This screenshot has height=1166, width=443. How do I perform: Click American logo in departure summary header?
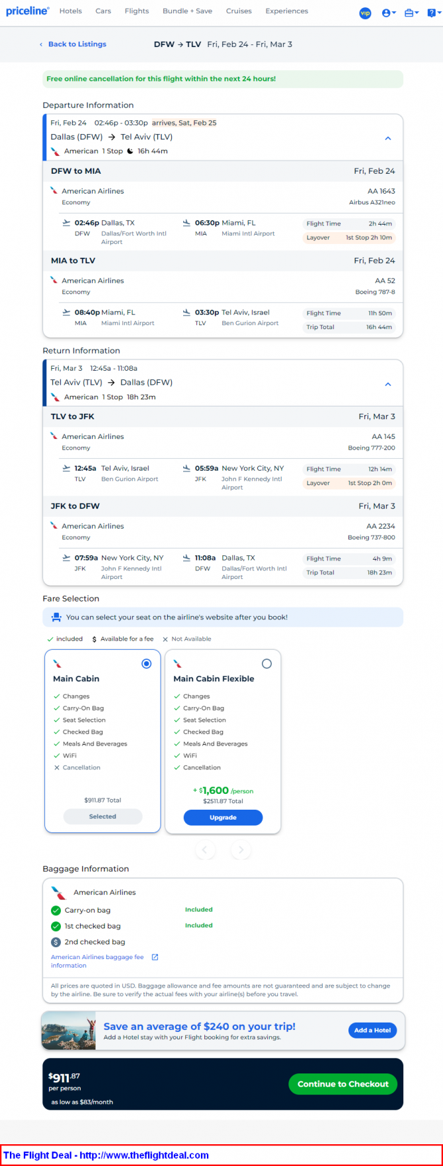point(56,151)
